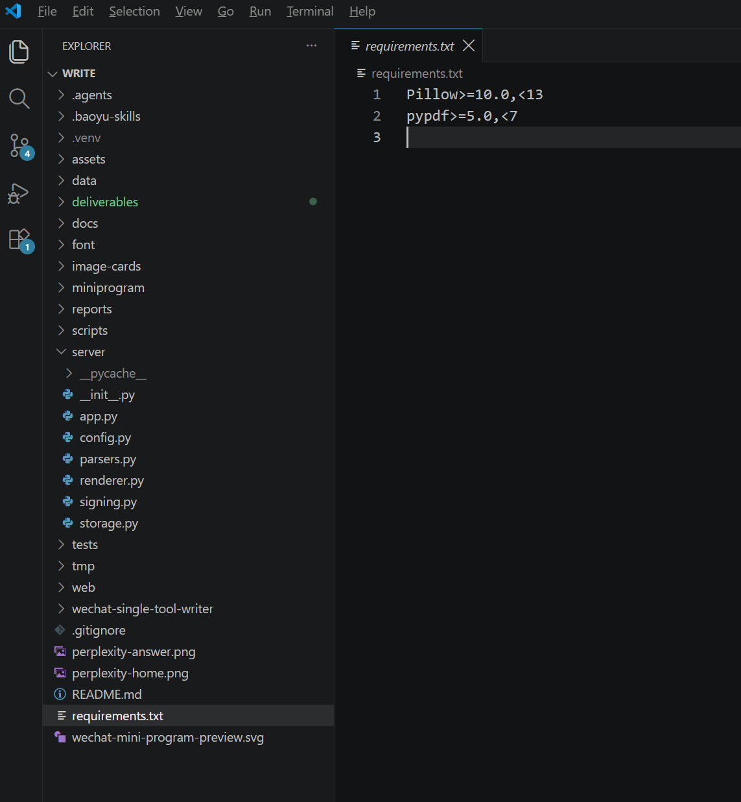Click line number 2 in the gutter
This screenshot has width=741, height=802.
tap(377, 116)
